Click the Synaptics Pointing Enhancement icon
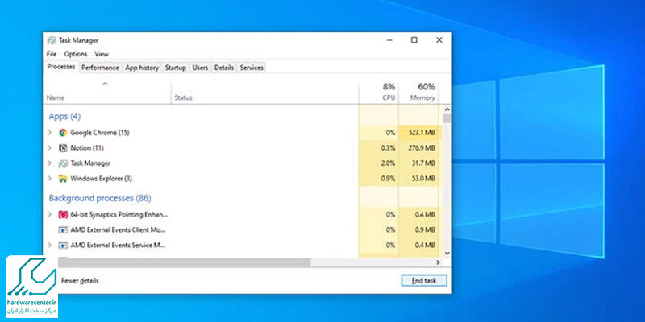Viewport: 645px width, 322px height. pos(63,214)
